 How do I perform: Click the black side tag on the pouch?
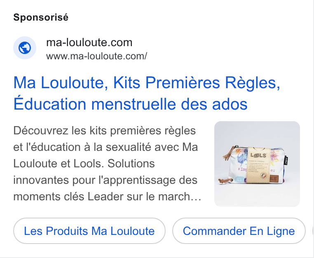click(x=286, y=160)
